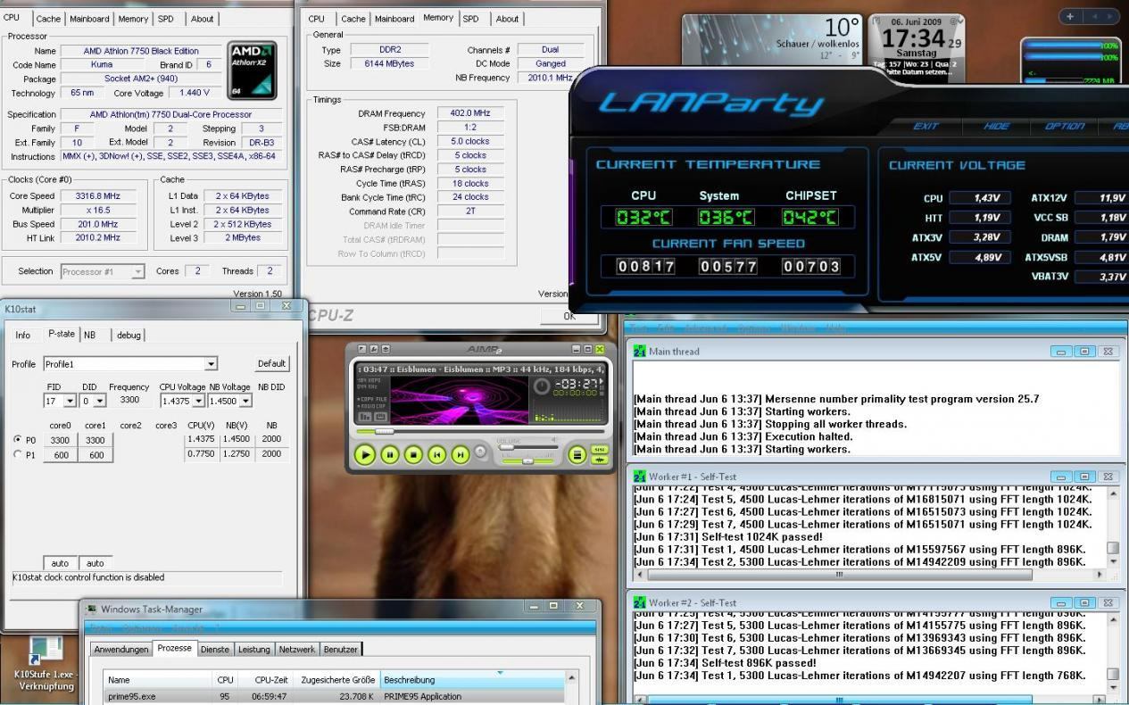The width and height of the screenshot is (1129, 705).
Task: Open the Dienste tab in Task-Manager
Action: click(214, 650)
